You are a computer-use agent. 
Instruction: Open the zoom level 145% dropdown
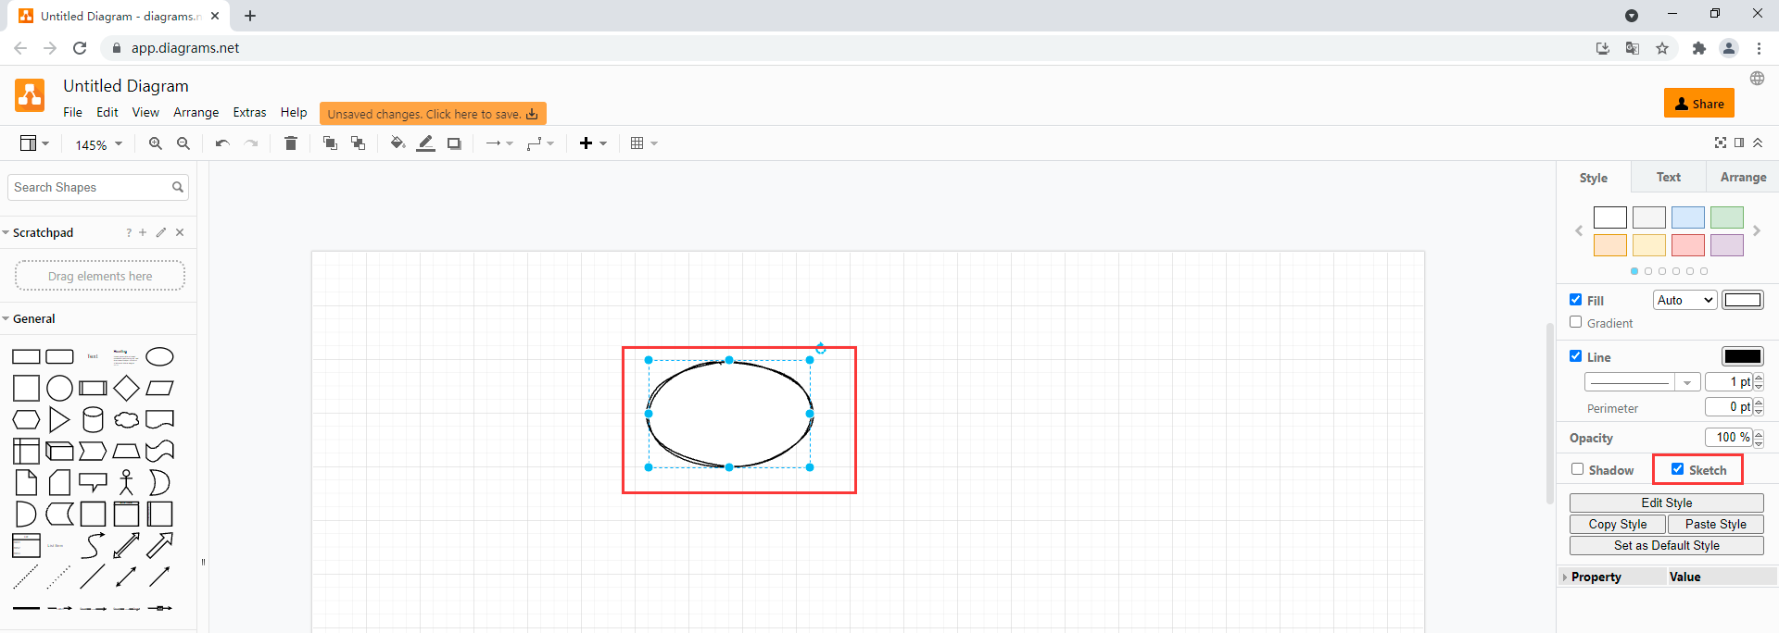point(98,144)
